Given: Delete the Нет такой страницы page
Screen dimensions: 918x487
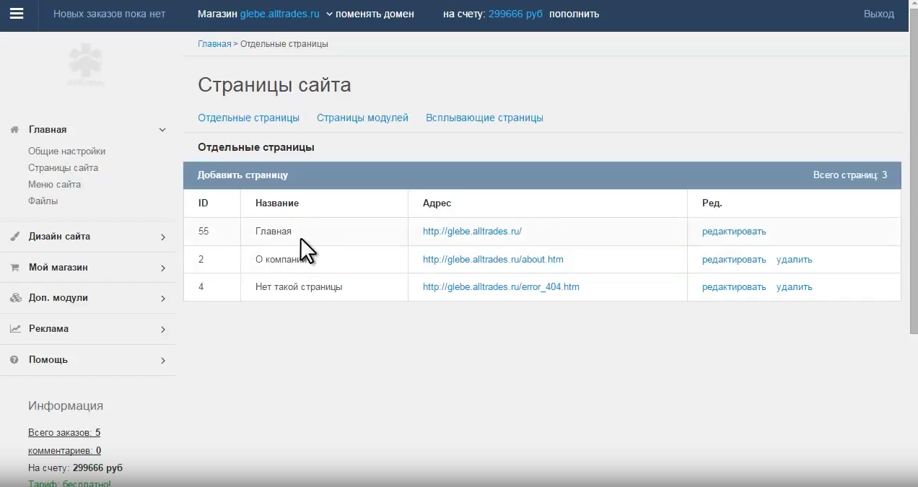Looking at the screenshot, I should pos(794,287).
